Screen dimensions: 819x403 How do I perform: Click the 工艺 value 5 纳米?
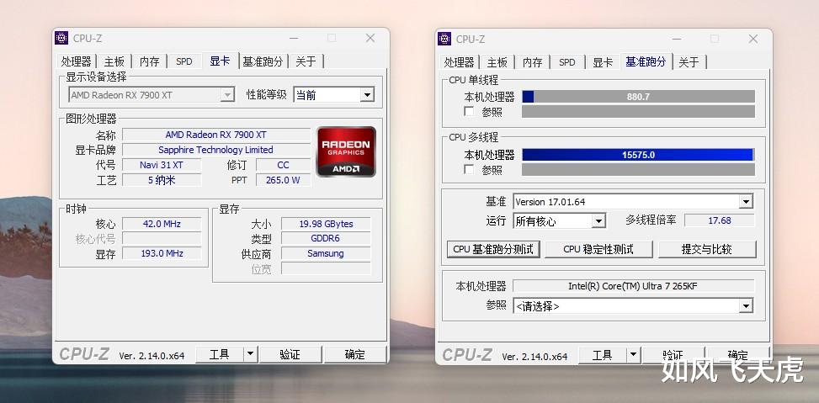[162, 180]
